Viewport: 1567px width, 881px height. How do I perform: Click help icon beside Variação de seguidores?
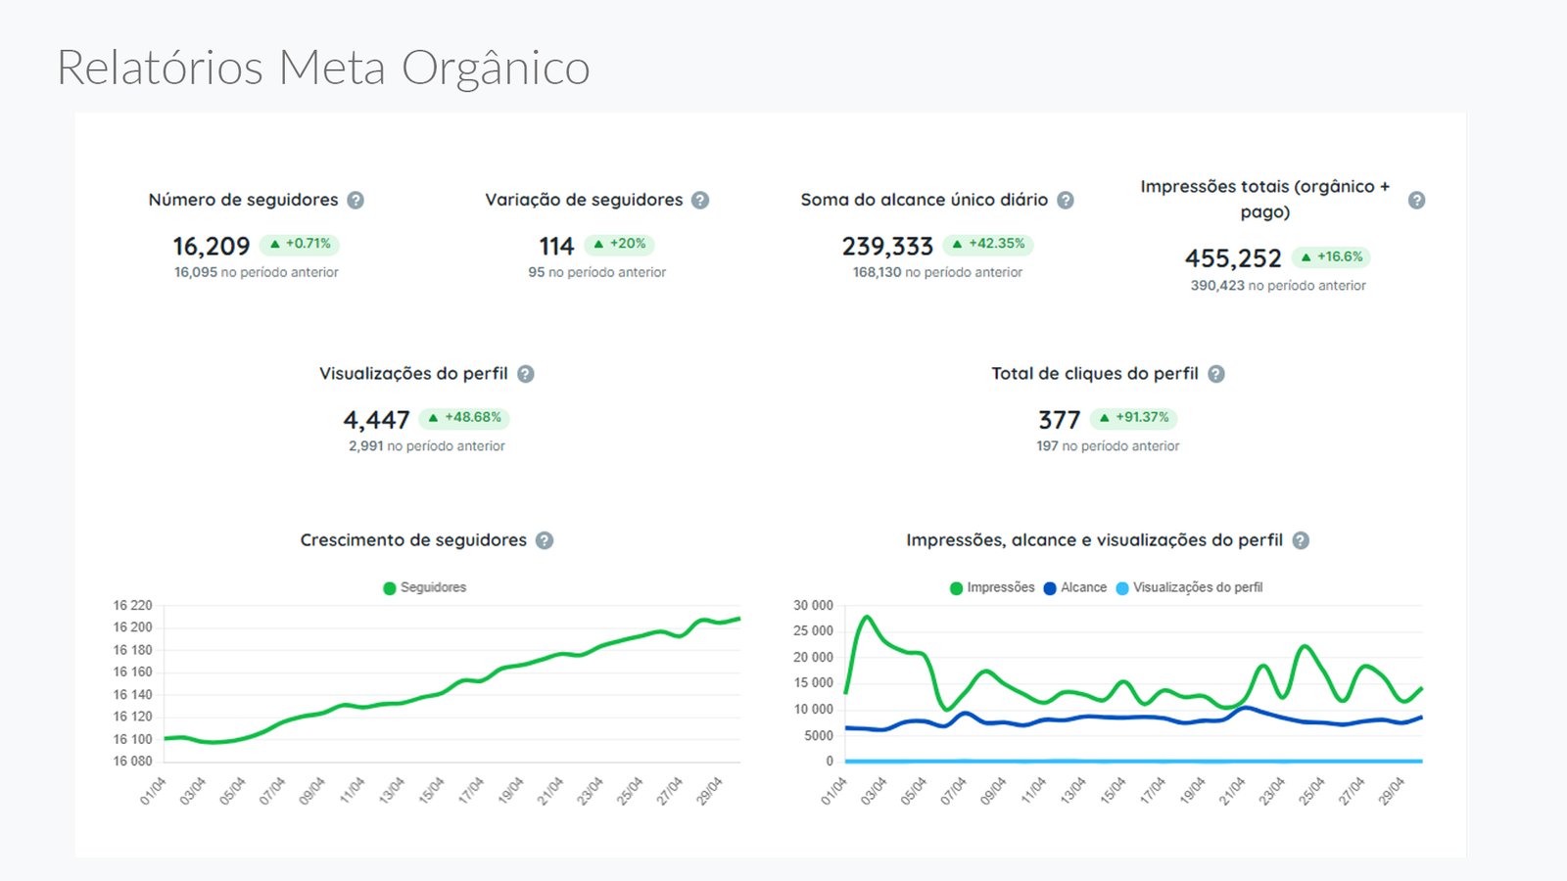(700, 200)
